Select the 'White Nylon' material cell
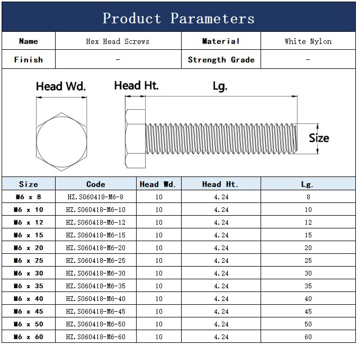The image size is (358, 345). point(308,41)
